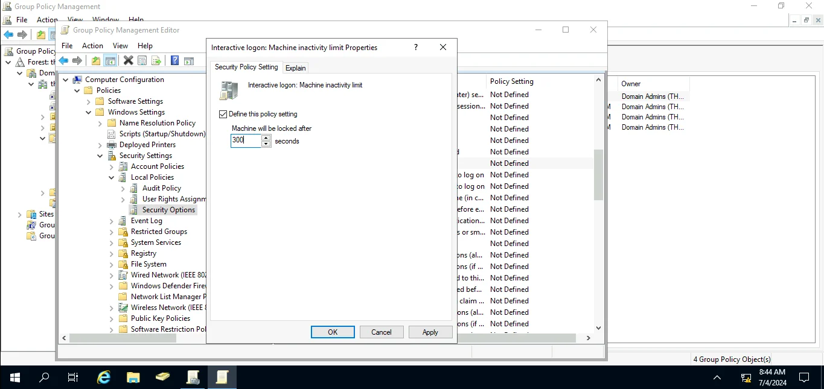Switch to the Explain tab
824x389 pixels.
[x=296, y=68]
